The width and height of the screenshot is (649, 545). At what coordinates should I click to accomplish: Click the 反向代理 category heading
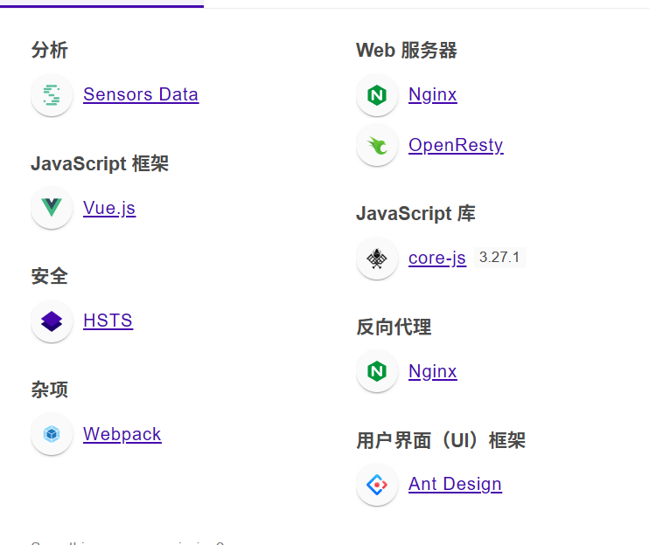(x=394, y=327)
